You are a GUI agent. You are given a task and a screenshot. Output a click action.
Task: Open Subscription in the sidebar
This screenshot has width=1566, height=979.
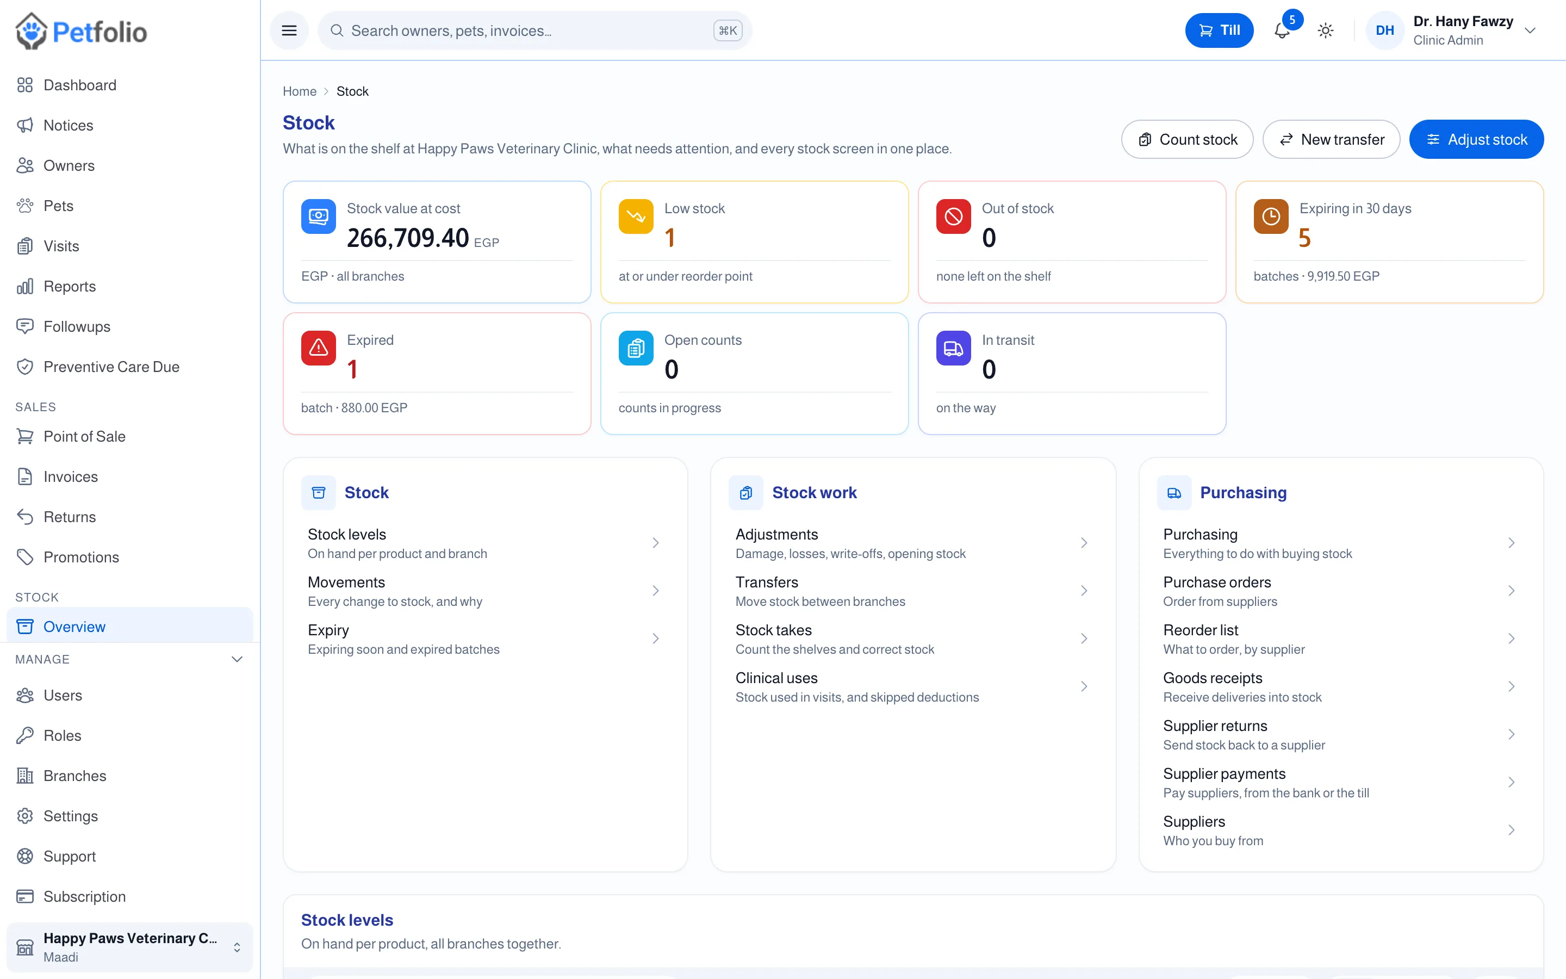(129, 896)
